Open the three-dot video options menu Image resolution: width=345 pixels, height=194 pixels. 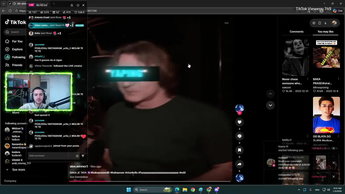point(226,23)
